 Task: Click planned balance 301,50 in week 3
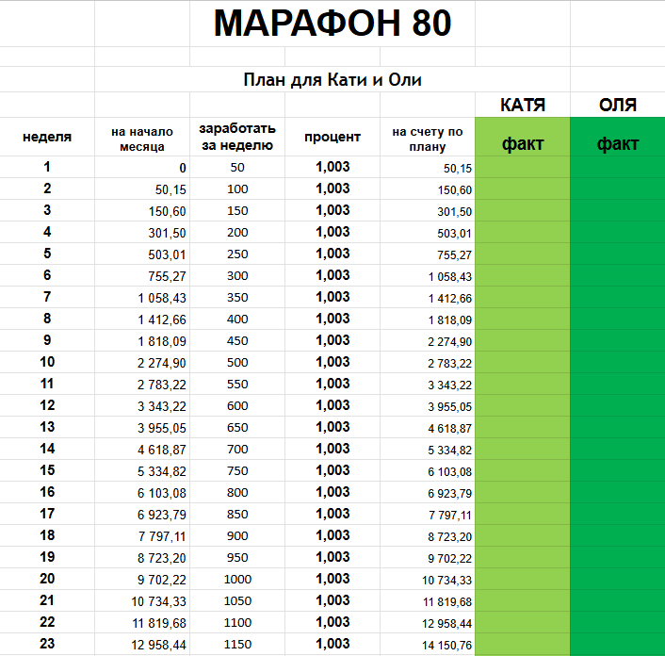tap(427, 210)
